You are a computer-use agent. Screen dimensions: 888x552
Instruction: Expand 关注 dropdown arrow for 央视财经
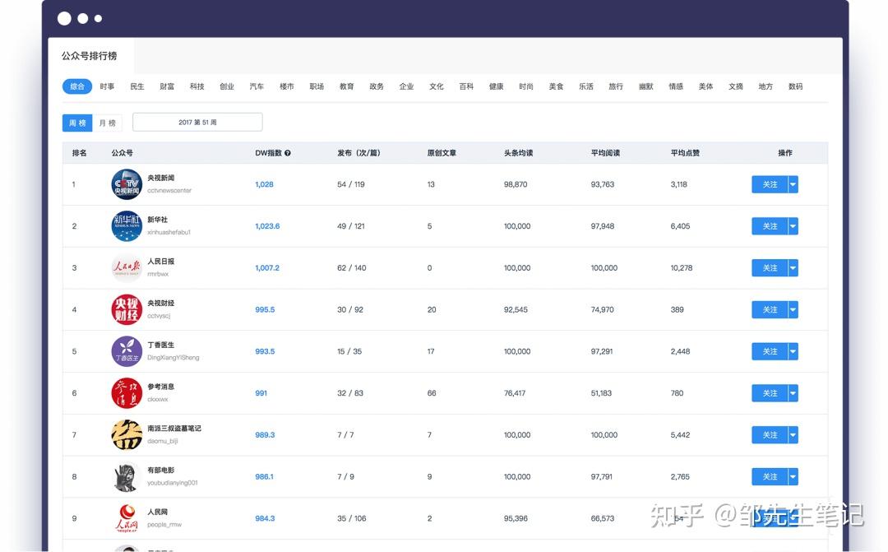click(x=793, y=309)
